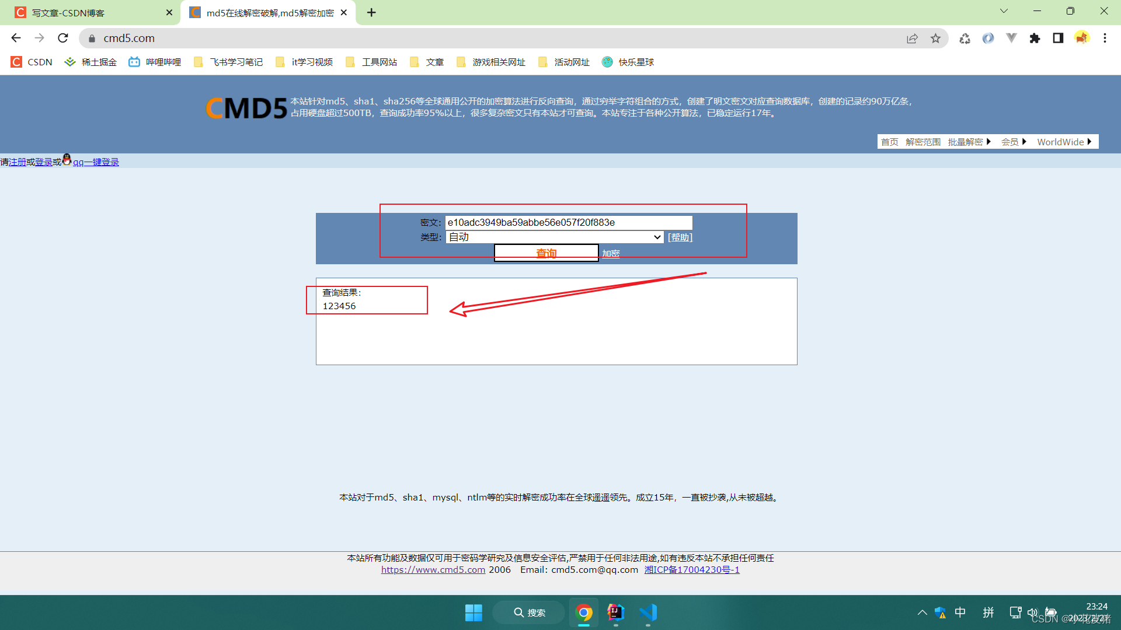The image size is (1121, 630).
Task: Bookmark this page with star icon
Action: [935, 38]
